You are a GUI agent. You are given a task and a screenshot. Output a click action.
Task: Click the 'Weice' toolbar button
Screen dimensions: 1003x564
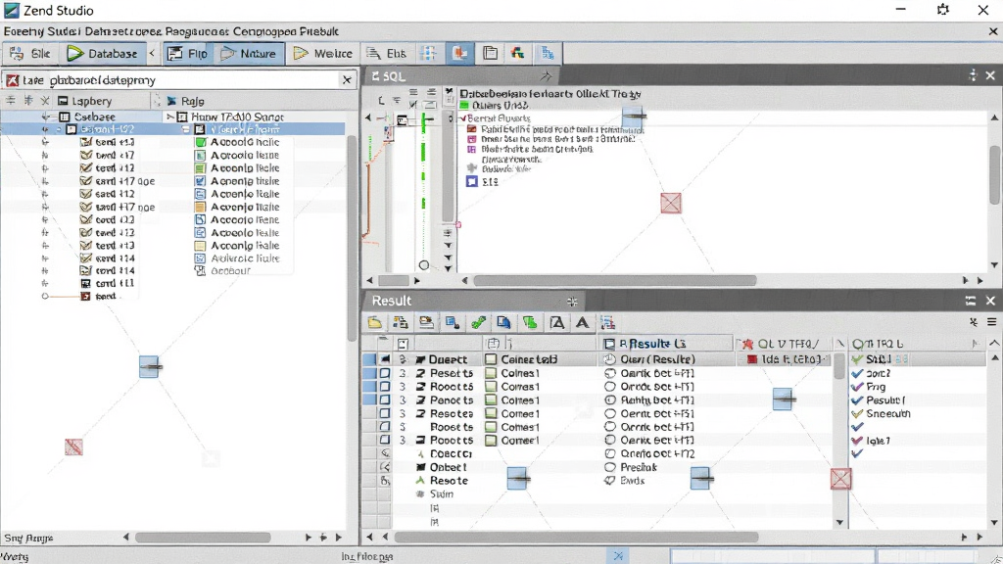(x=323, y=54)
